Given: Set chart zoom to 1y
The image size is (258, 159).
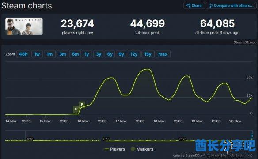Looking at the screenshot, I should point(87,54).
